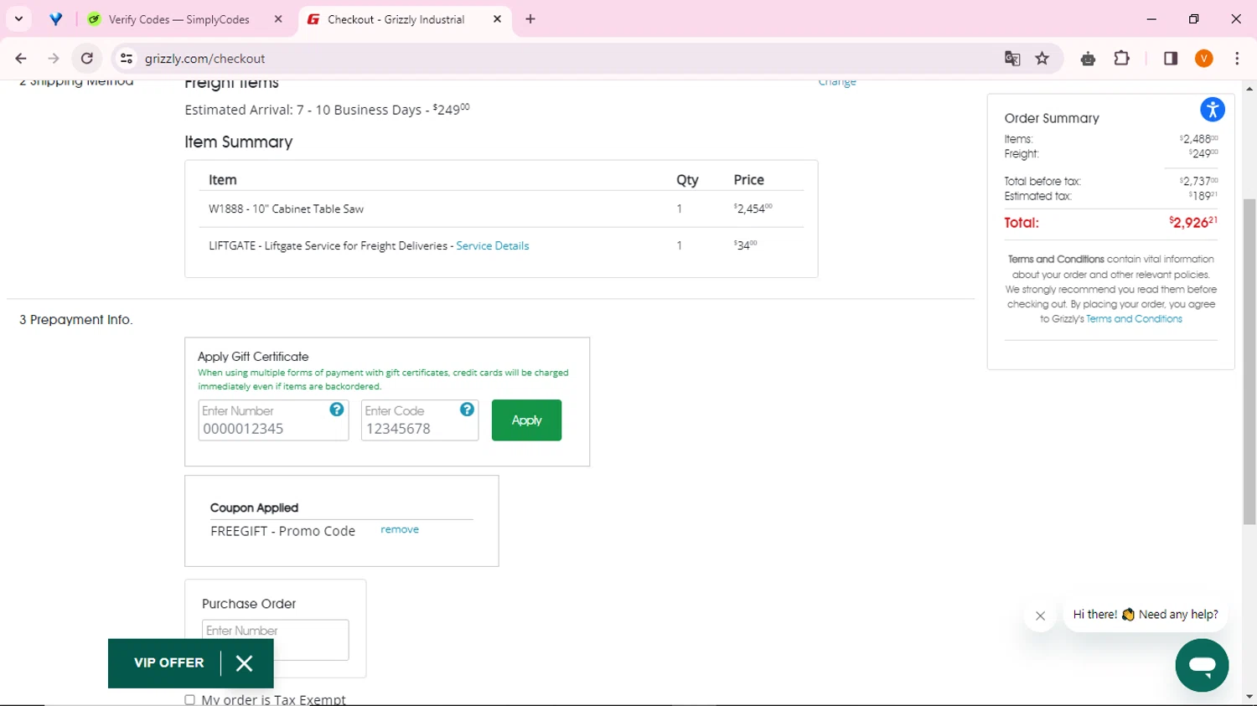Screen dimensions: 1257x706
Task: Remove the FREEGIFT promo code
Action: 400,529
